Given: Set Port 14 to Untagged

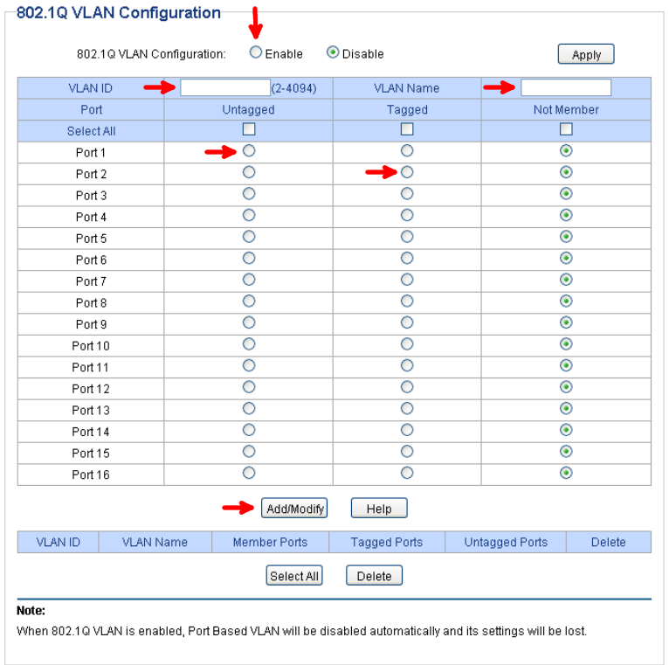Looking at the screenshot, I should [249, 430].
